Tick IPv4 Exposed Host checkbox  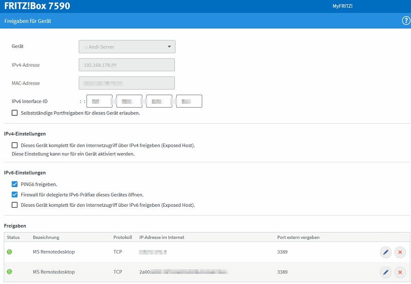15,145
